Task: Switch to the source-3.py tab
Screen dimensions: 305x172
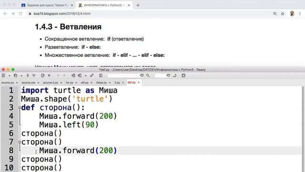Action: pos(51,83)
